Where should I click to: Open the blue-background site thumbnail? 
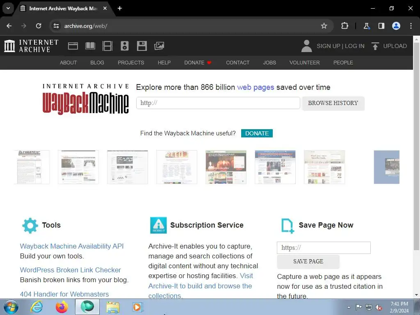pyautogui.click(x=386, y=167)
